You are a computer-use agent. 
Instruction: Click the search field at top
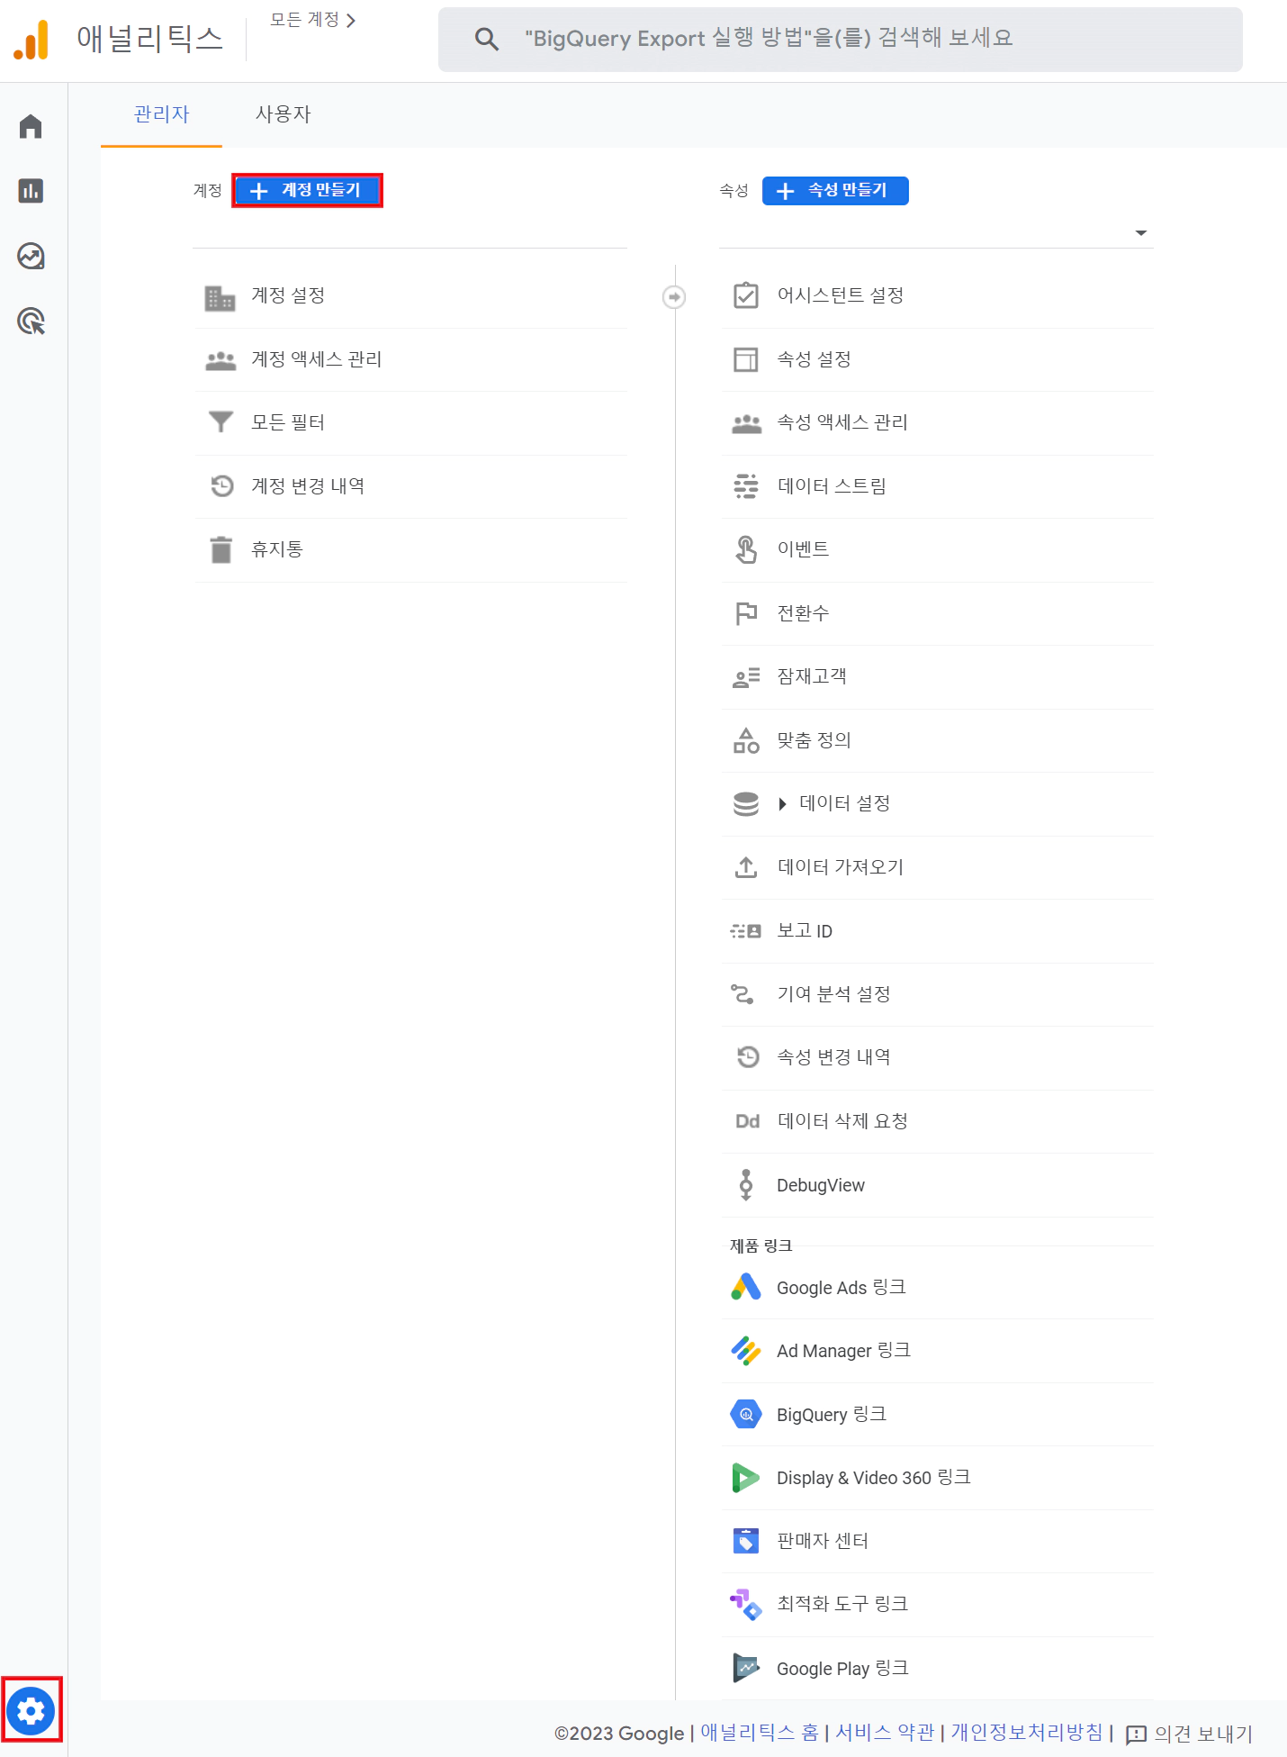click(840, 39)
